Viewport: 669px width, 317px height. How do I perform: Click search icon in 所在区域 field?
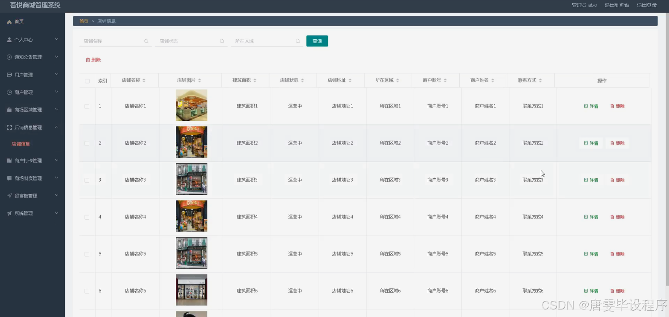coord(298,41)
